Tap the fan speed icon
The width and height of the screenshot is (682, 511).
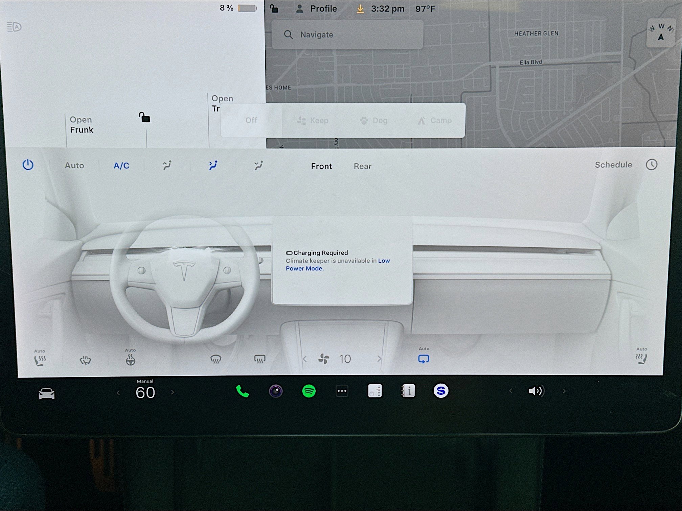(324, 359)
